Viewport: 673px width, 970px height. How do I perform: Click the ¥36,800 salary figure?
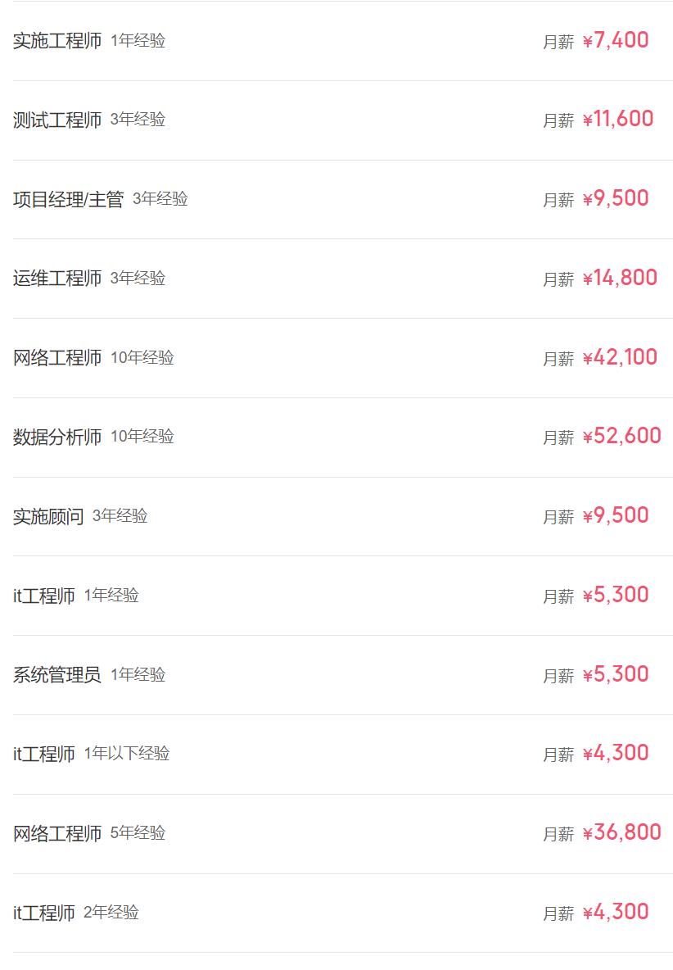tap(621, 833)
